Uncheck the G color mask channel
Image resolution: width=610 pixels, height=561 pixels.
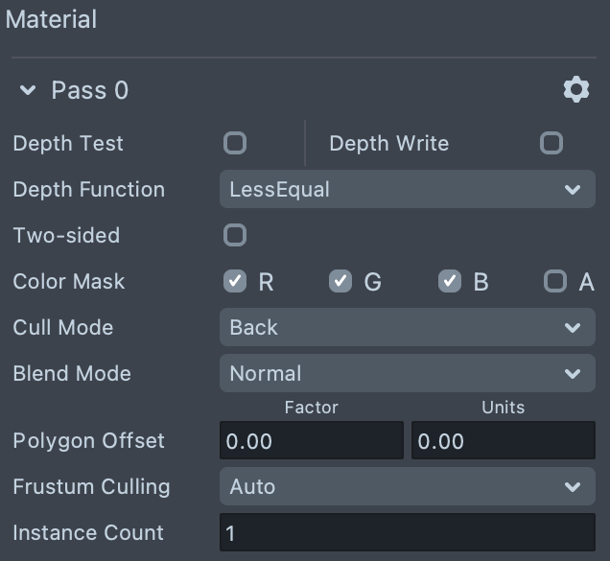(x=340, y=281)
